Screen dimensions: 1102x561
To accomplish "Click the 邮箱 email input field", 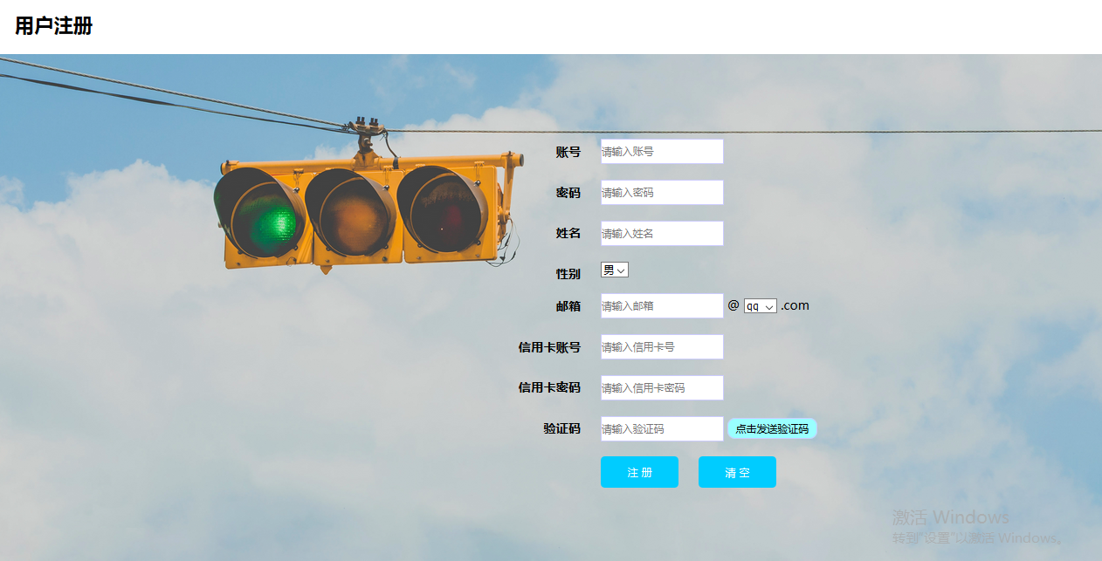I will pos(662,305).
